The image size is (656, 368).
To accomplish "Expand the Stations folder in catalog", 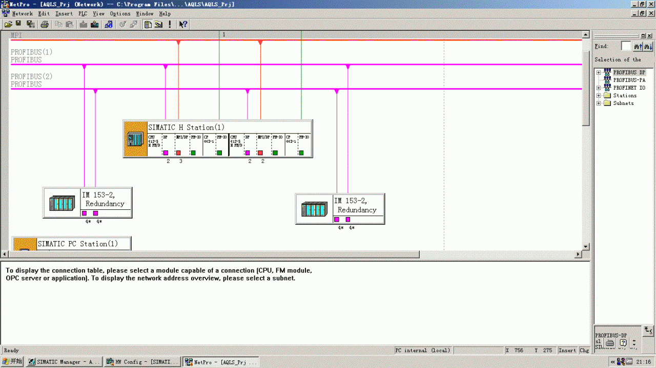I will pyautogui.click(x=598, y=96).
